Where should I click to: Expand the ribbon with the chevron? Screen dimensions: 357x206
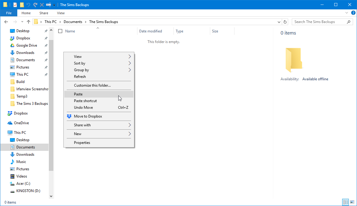pos(346,13)
